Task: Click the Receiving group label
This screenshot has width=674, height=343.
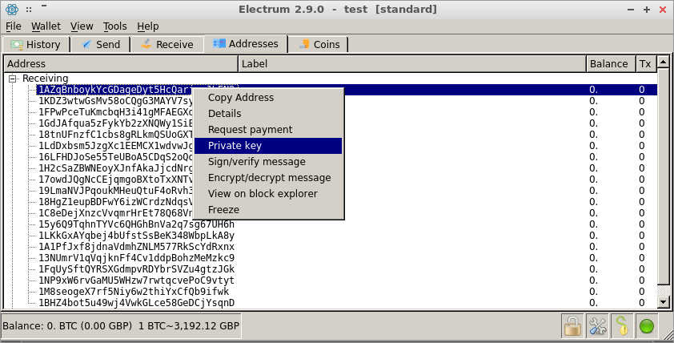Action: 45,79
